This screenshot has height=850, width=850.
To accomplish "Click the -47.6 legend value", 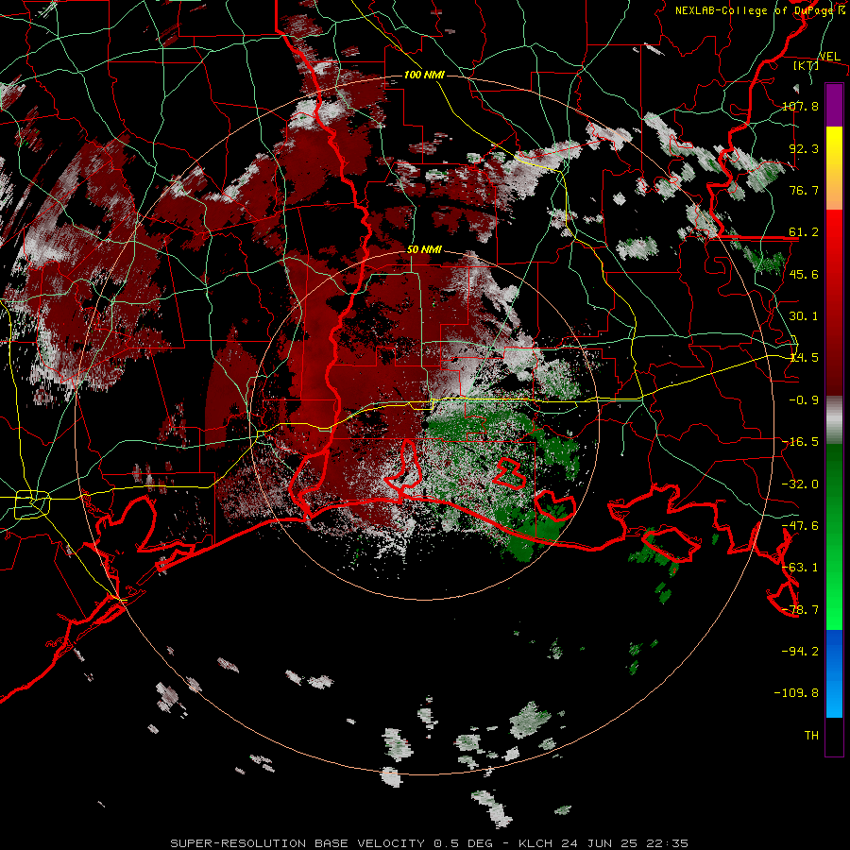I will 800,526.
